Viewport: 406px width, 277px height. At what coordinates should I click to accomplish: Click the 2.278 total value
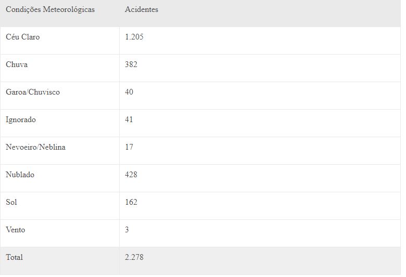click(x=134, y=257)
